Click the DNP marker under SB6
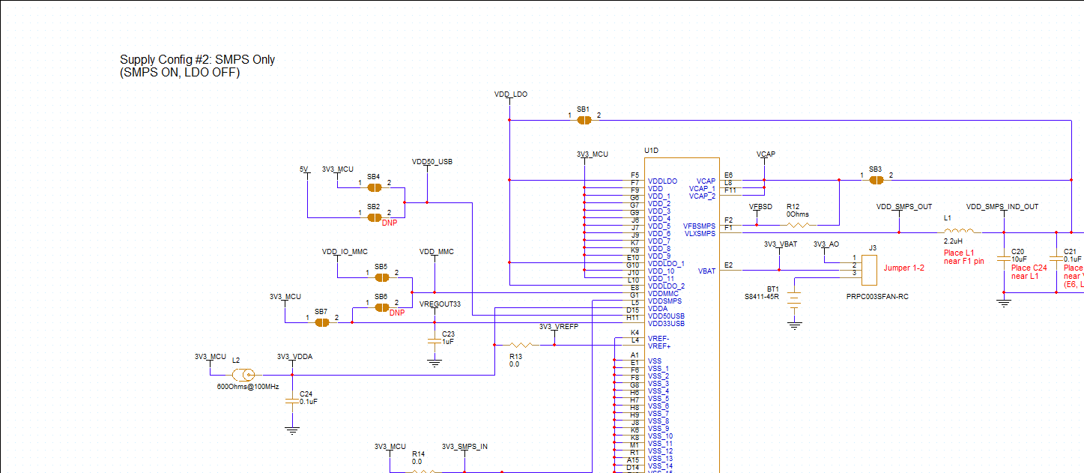 pyautogui.click(x=396, y=313)
